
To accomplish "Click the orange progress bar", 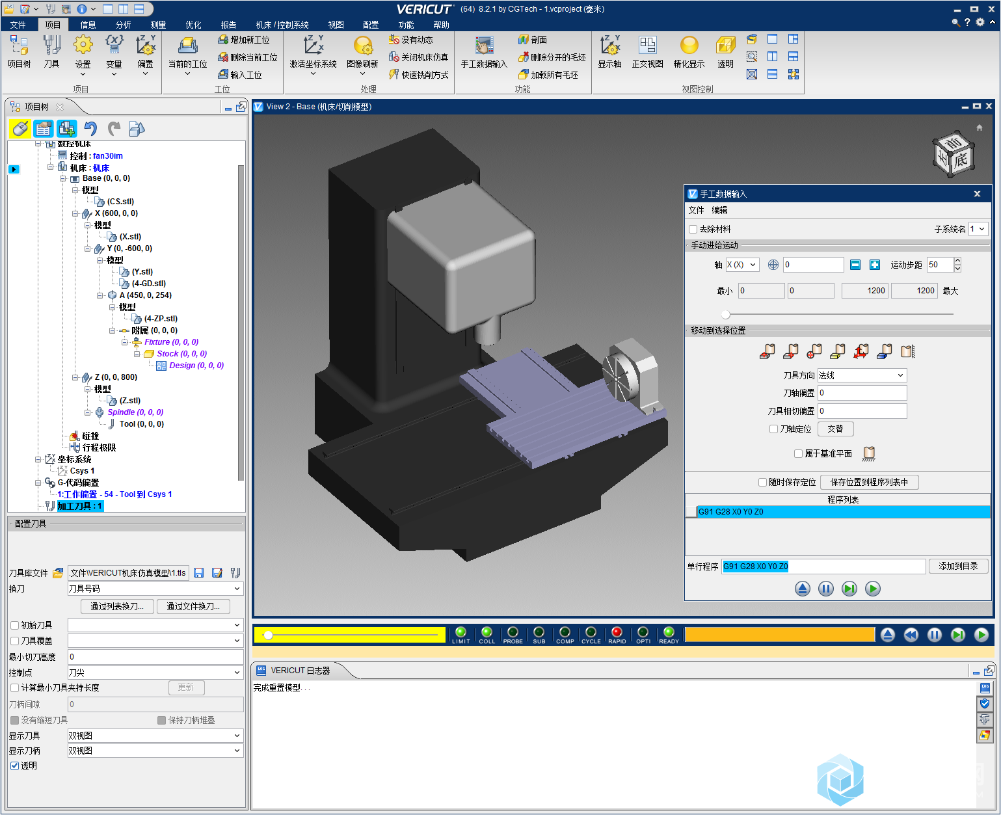I will pos(780,635).
